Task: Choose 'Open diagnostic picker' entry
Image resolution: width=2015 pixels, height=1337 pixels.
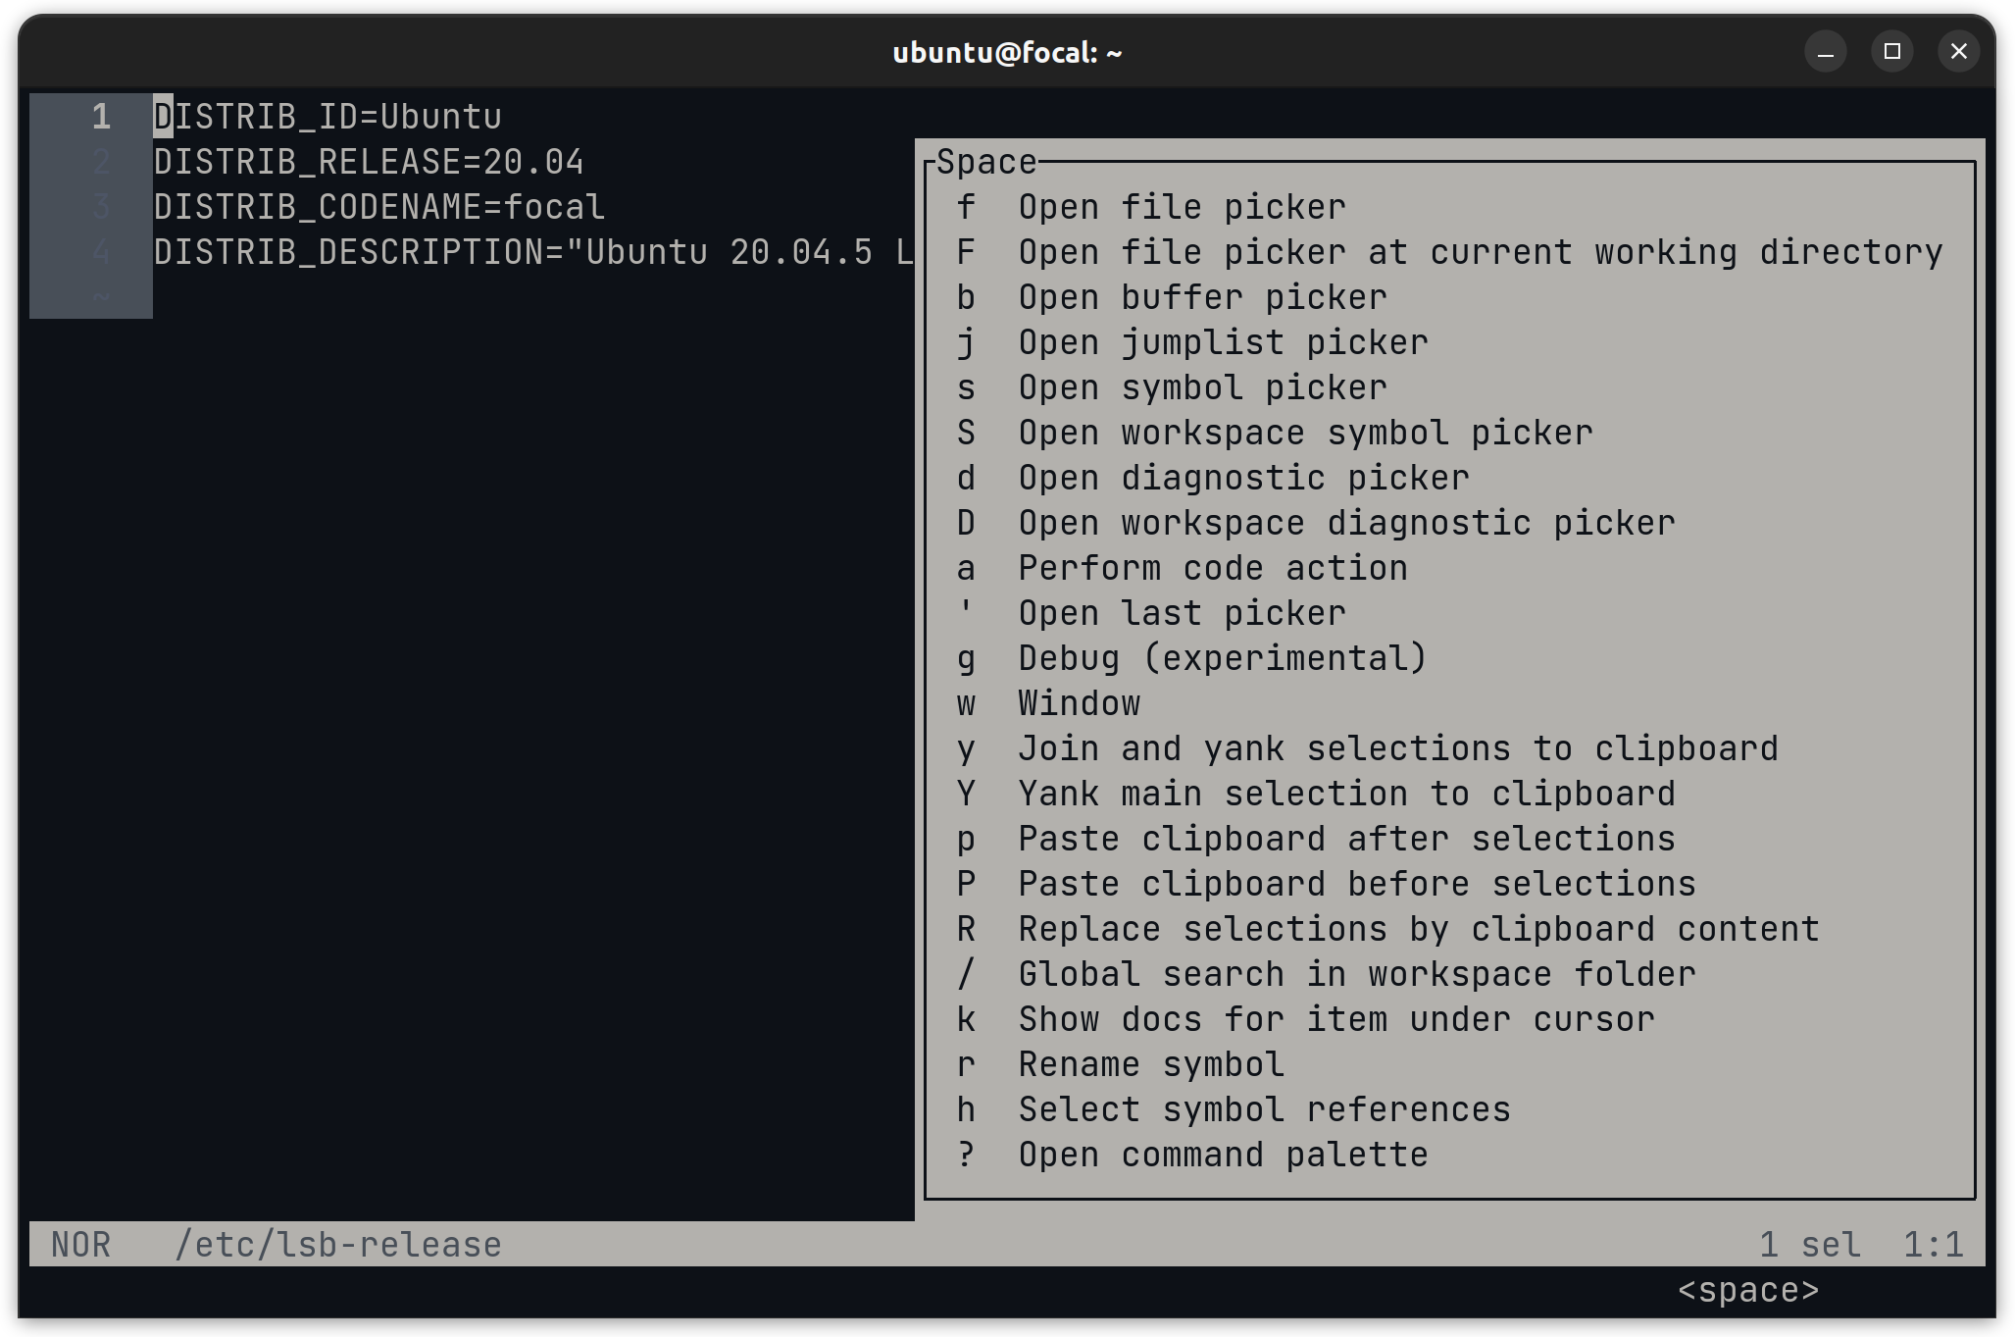Action: tap(1242, 477)
